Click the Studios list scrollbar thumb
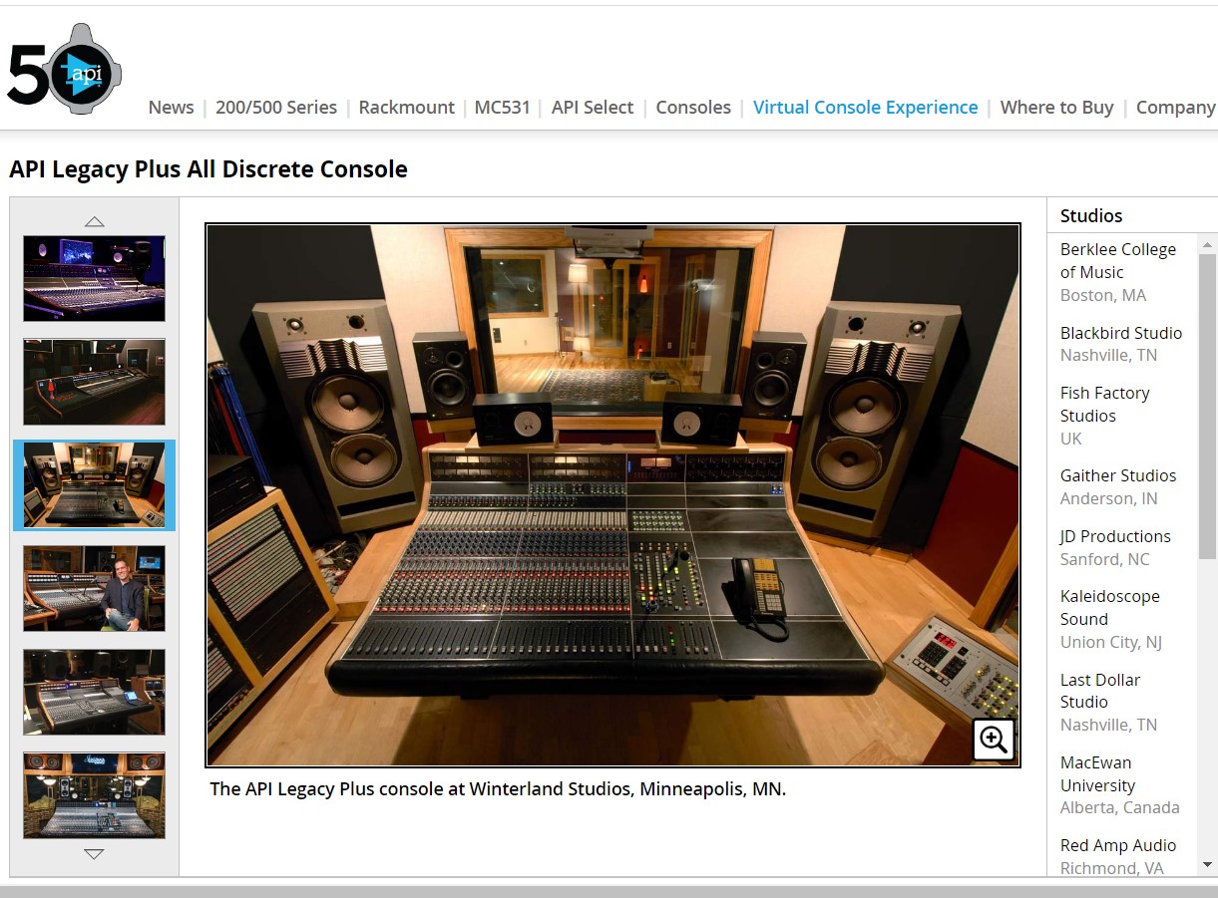1218x898 pixels. coord(1208,407)
